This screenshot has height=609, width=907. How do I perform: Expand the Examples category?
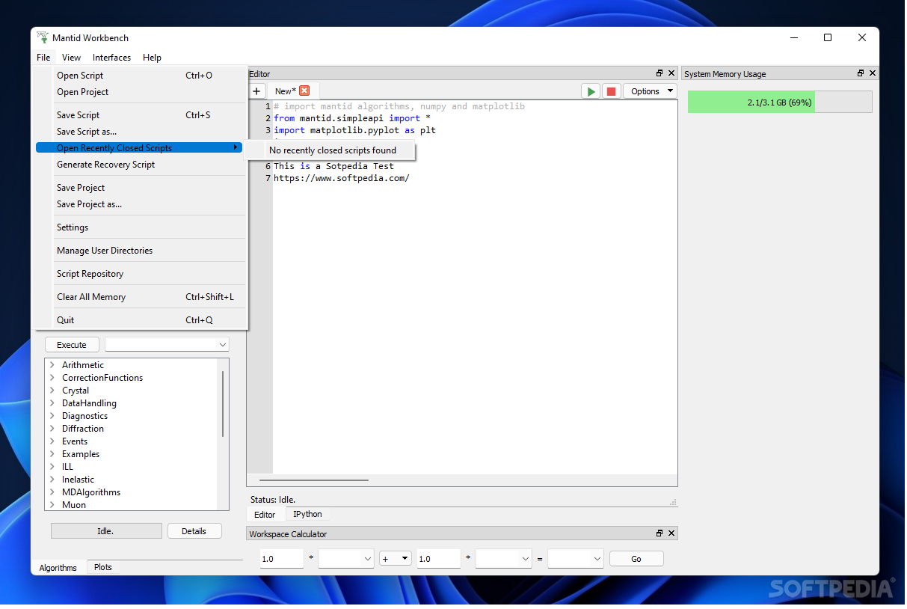52,454
